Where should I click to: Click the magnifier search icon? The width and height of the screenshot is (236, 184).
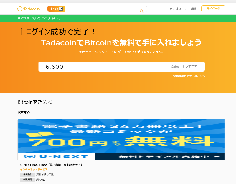coord(141,11)
